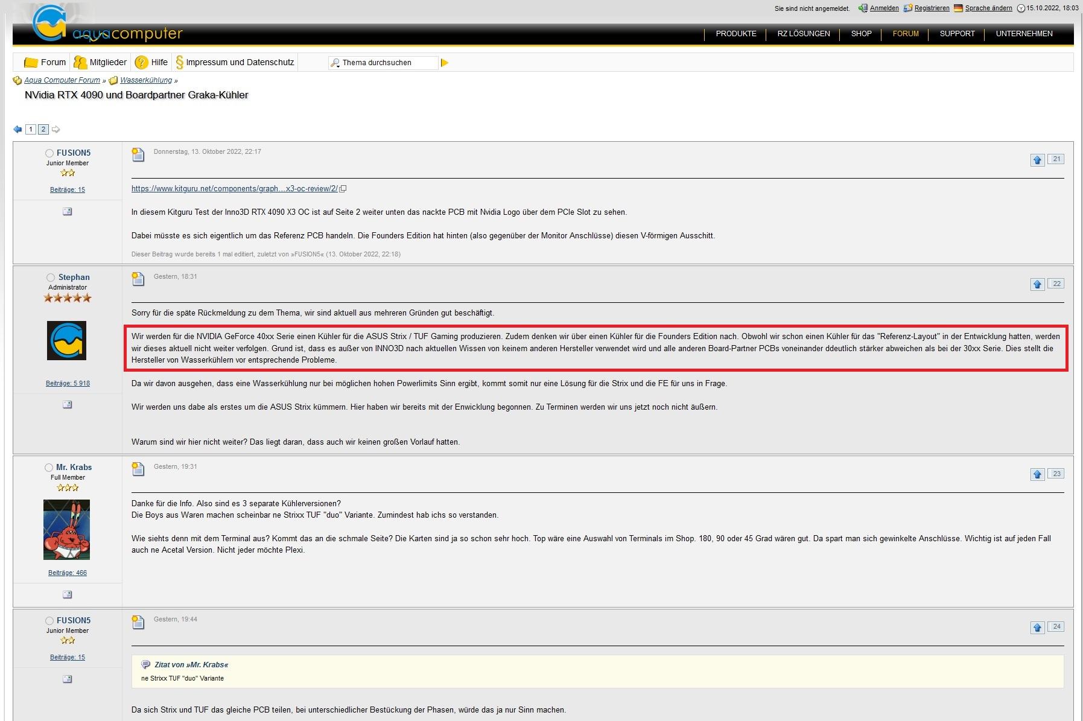Open the UNTERNEHMEN menu item
Viewport: 1083px width, 721px height.
point(1024,34)
